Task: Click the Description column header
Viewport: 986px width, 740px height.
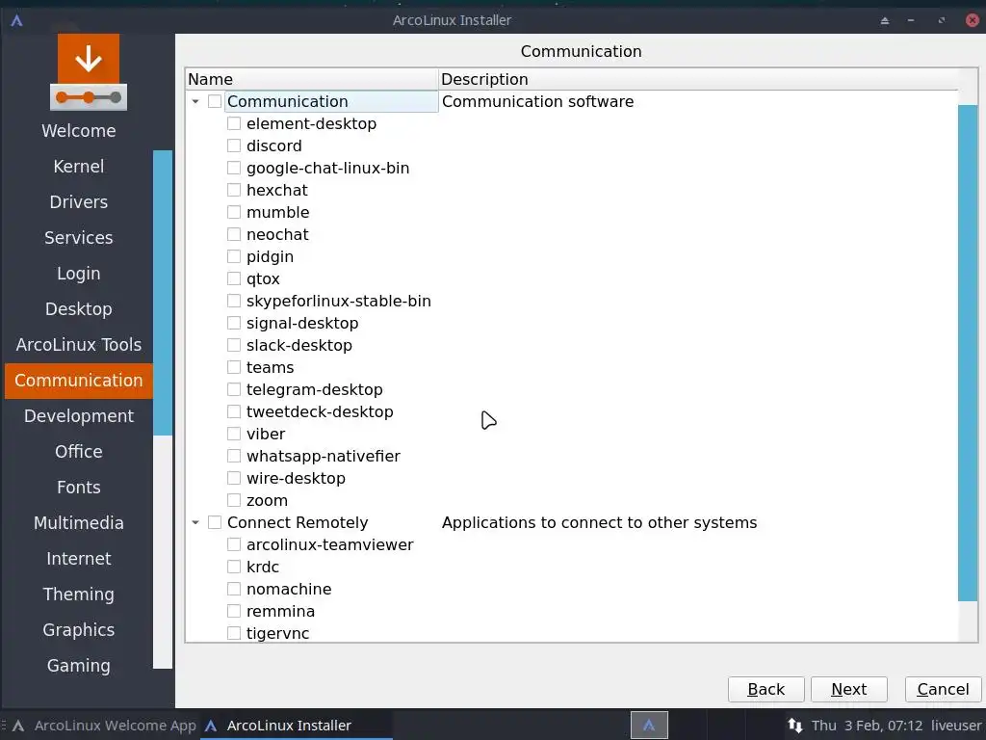Action: click(x=698, y=79)
